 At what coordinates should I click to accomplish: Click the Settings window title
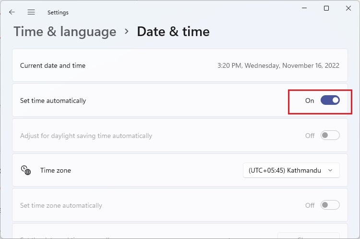pos(58,13)
